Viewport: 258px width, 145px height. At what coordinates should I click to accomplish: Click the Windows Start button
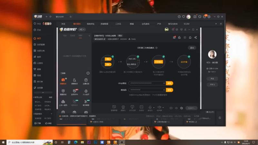click(3, 142)
